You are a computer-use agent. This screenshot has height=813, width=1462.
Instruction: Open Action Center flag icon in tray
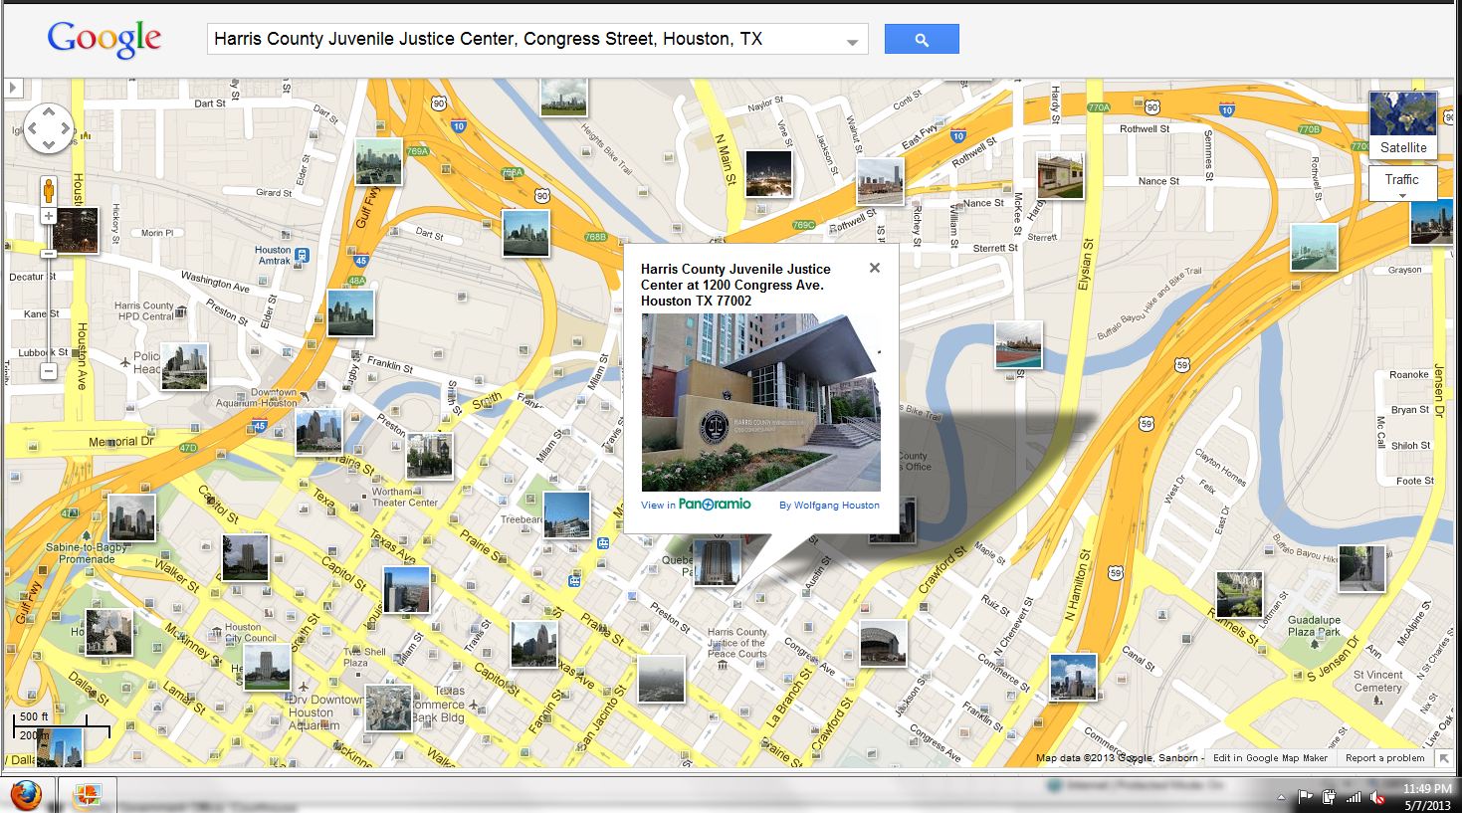tap(1306, 797)
